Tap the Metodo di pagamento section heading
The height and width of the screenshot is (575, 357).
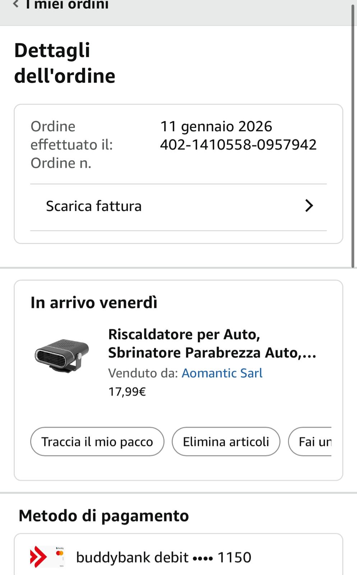tap(104, 516)
